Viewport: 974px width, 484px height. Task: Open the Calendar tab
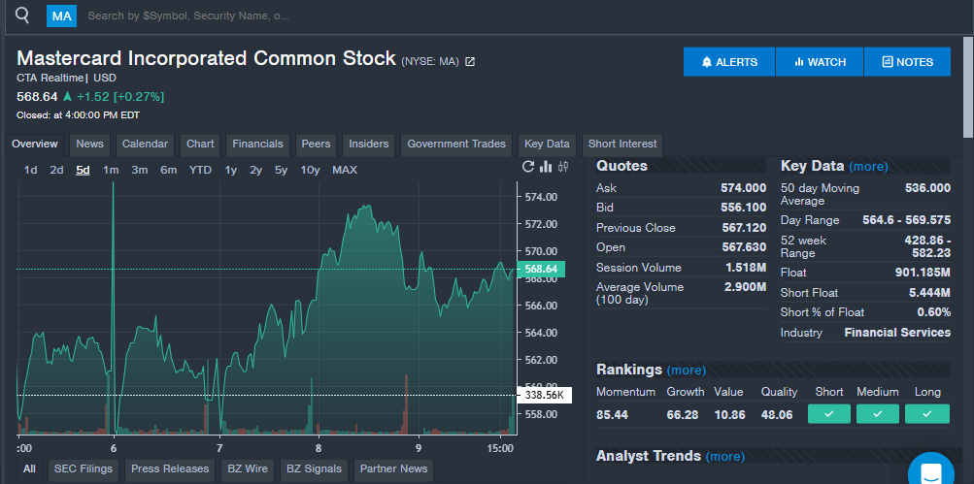coord(145,144)
